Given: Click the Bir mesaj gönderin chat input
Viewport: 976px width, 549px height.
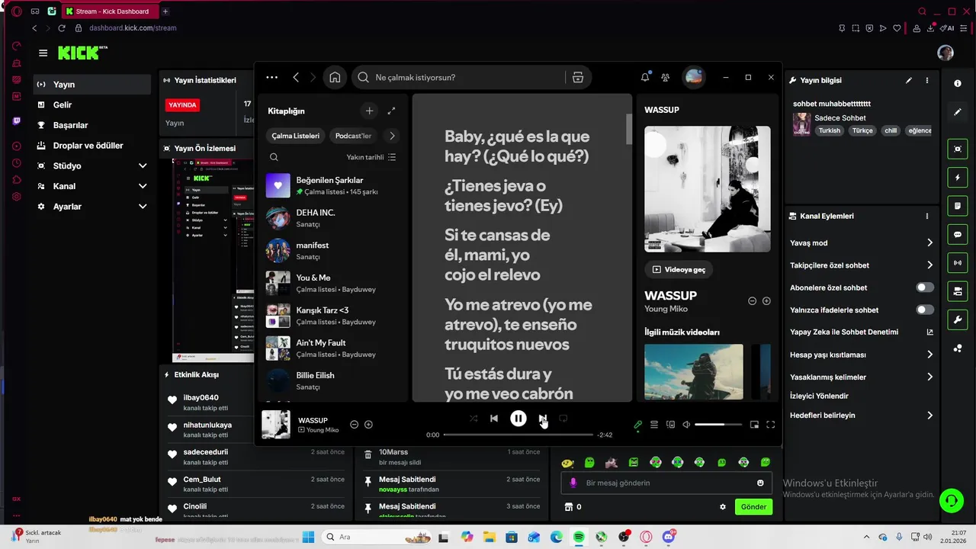Looking at the screenshot, I should (x=667, y=483).
